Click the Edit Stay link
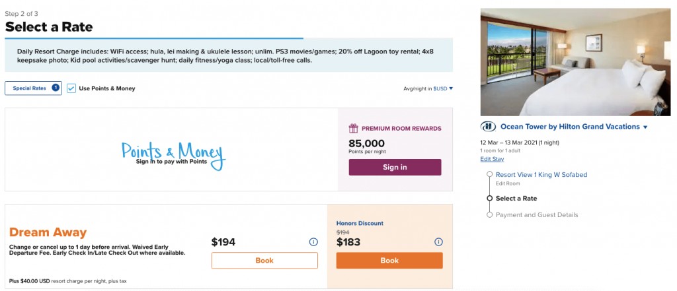 click(492, 159)
